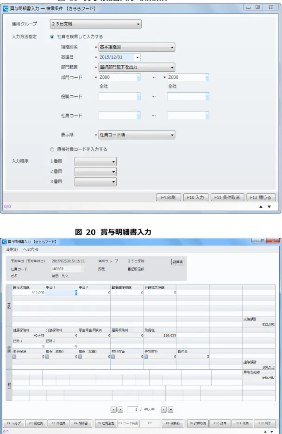
Task: Click the F11 条件取消 button
Action: tap(227, 198)
